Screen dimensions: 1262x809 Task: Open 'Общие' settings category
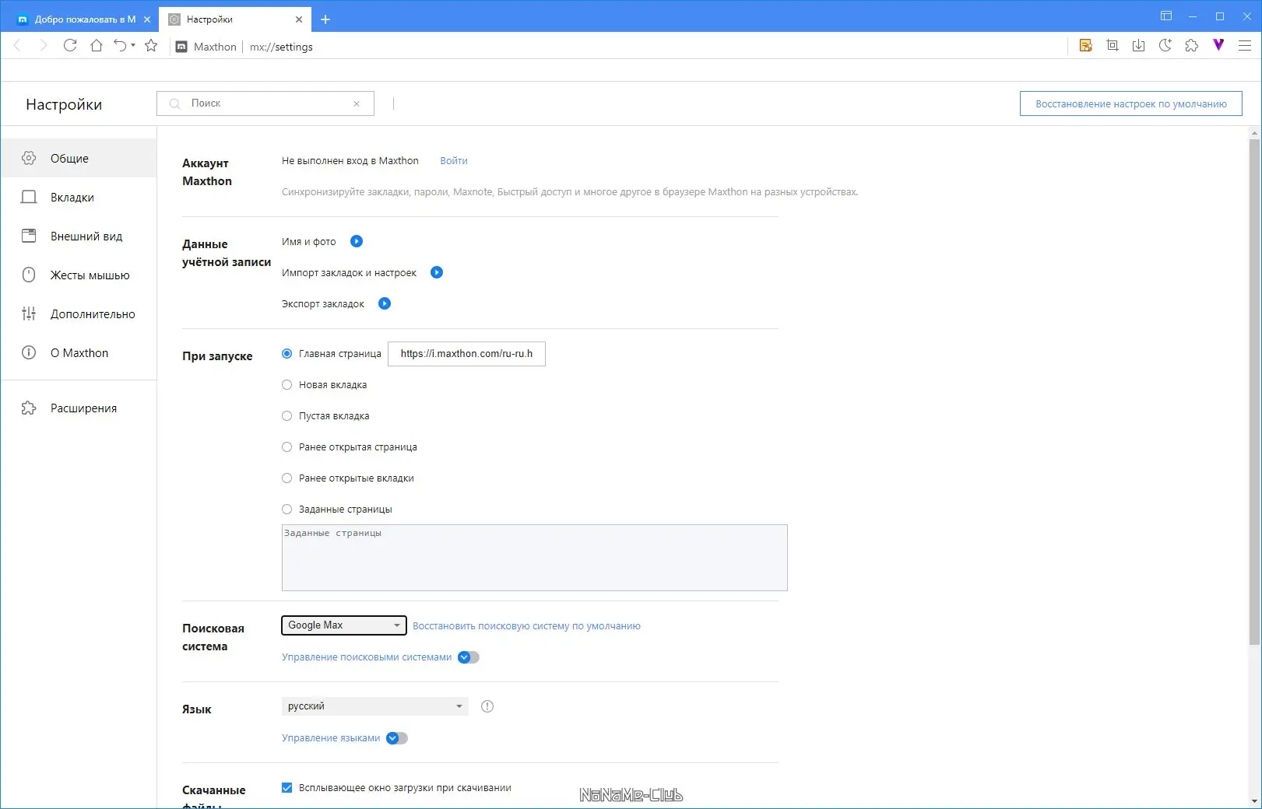79,158
